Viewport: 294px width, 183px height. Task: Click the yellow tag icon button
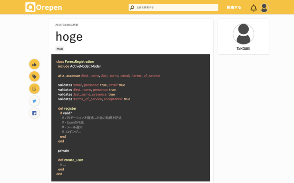(x=34, y=77)
